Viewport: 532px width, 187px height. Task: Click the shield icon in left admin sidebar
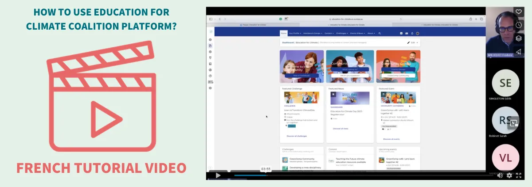point(211,57)
